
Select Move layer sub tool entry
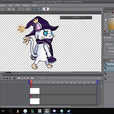pos(109,64)
